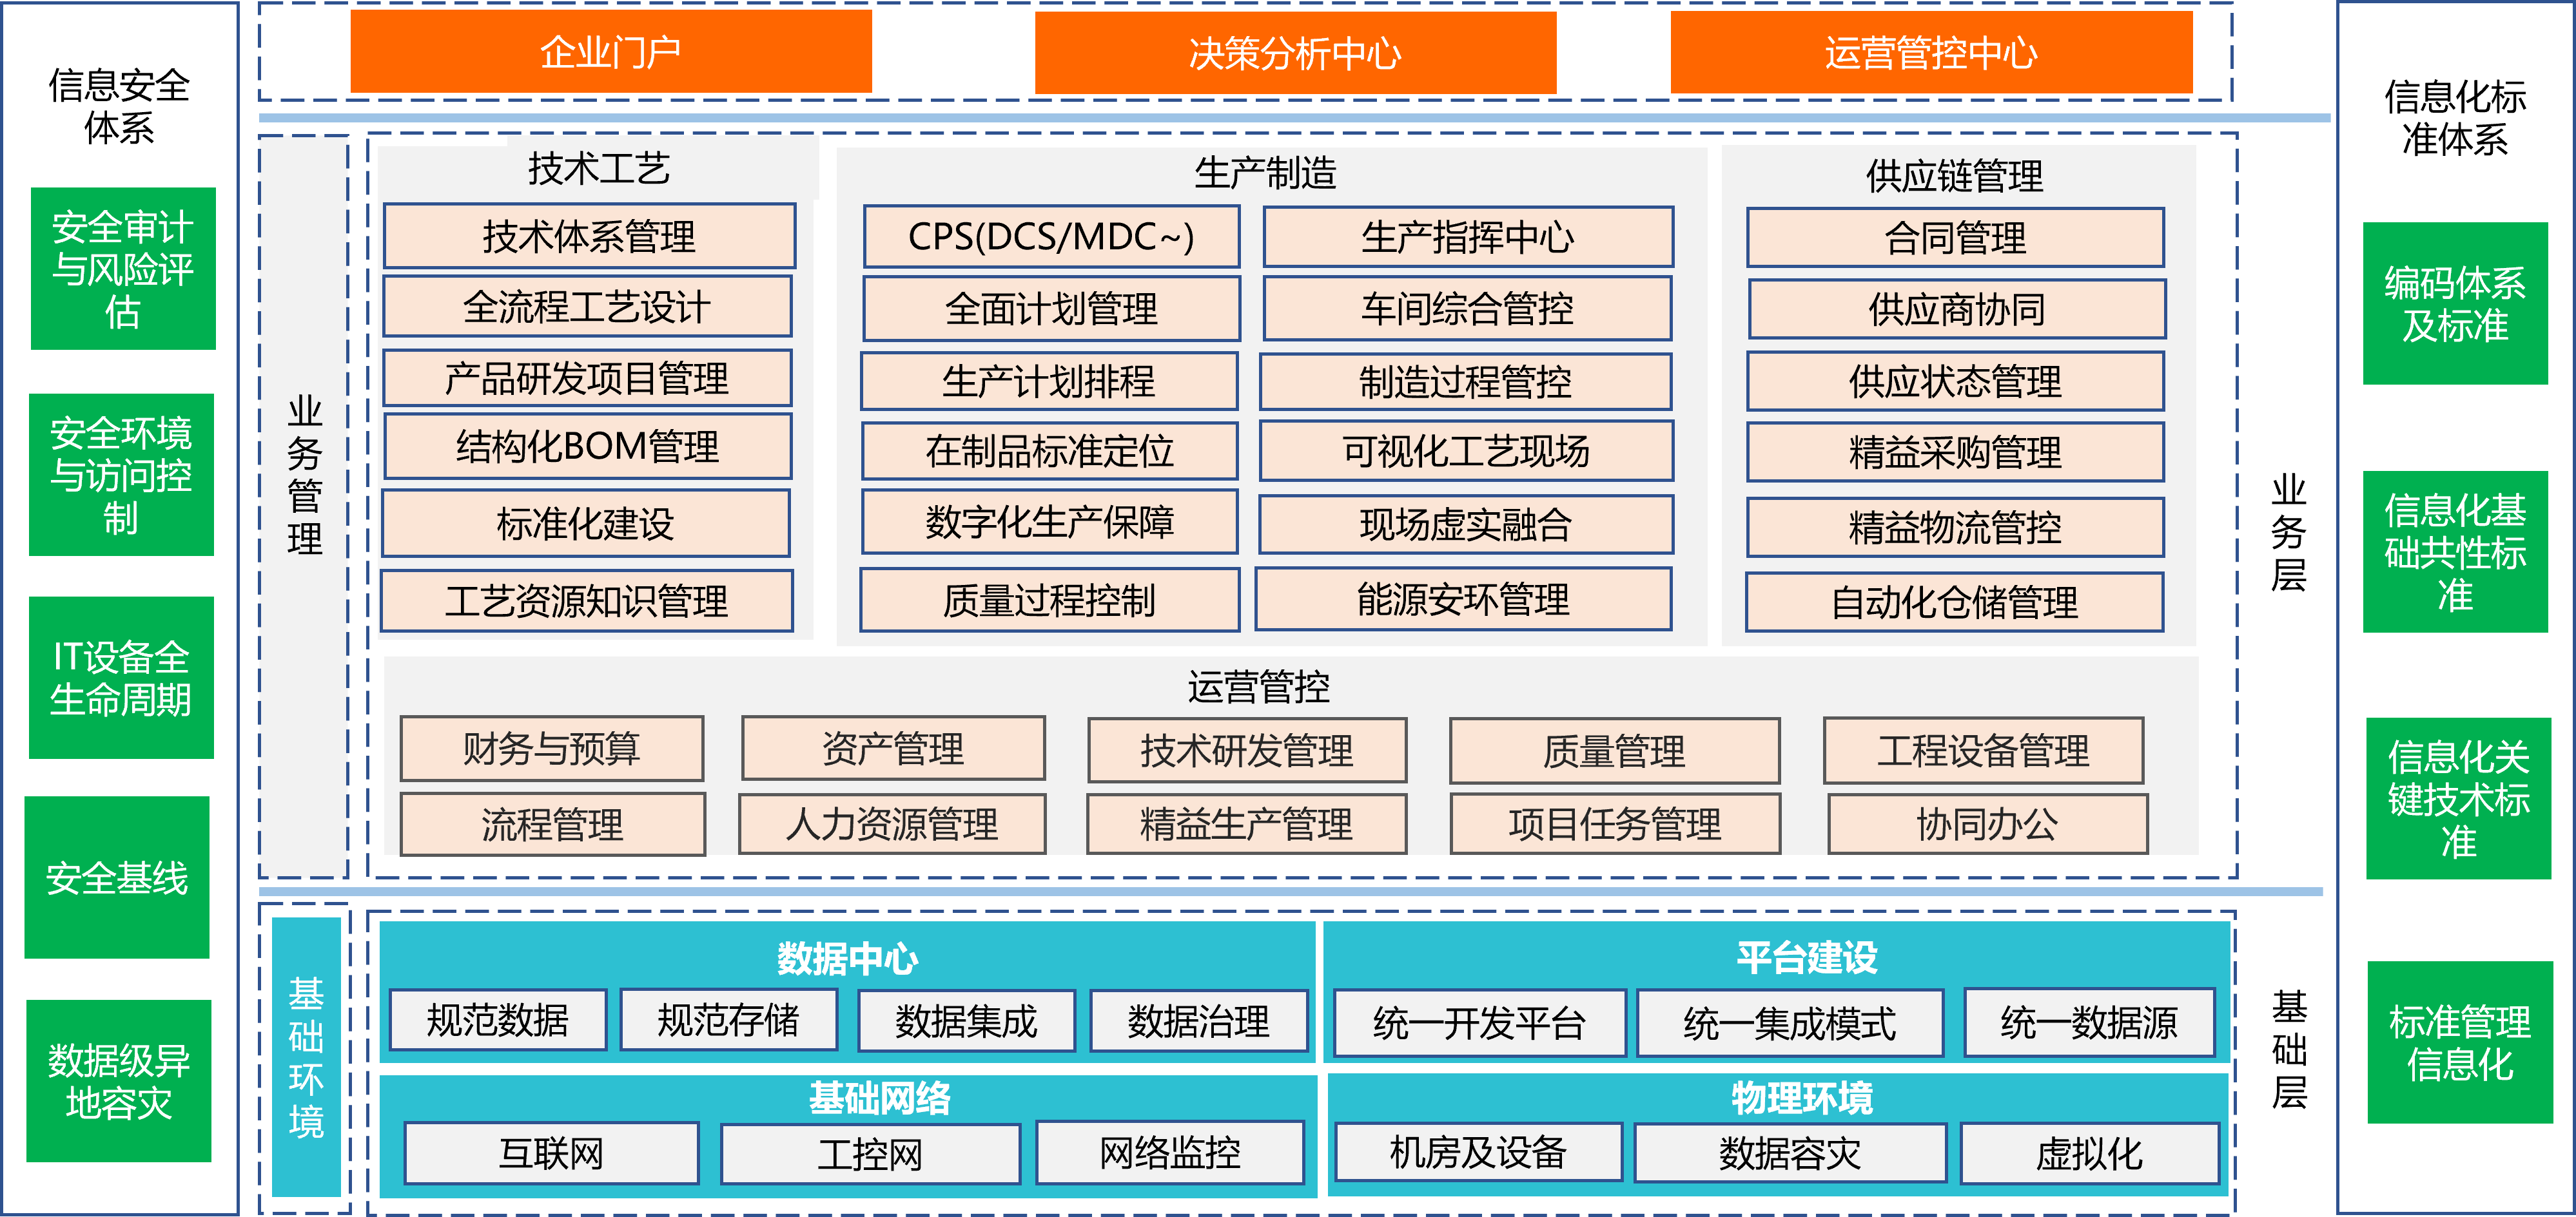
Task: Open 安全审计与风险评估 panel
Action: [x=122, y=268]
